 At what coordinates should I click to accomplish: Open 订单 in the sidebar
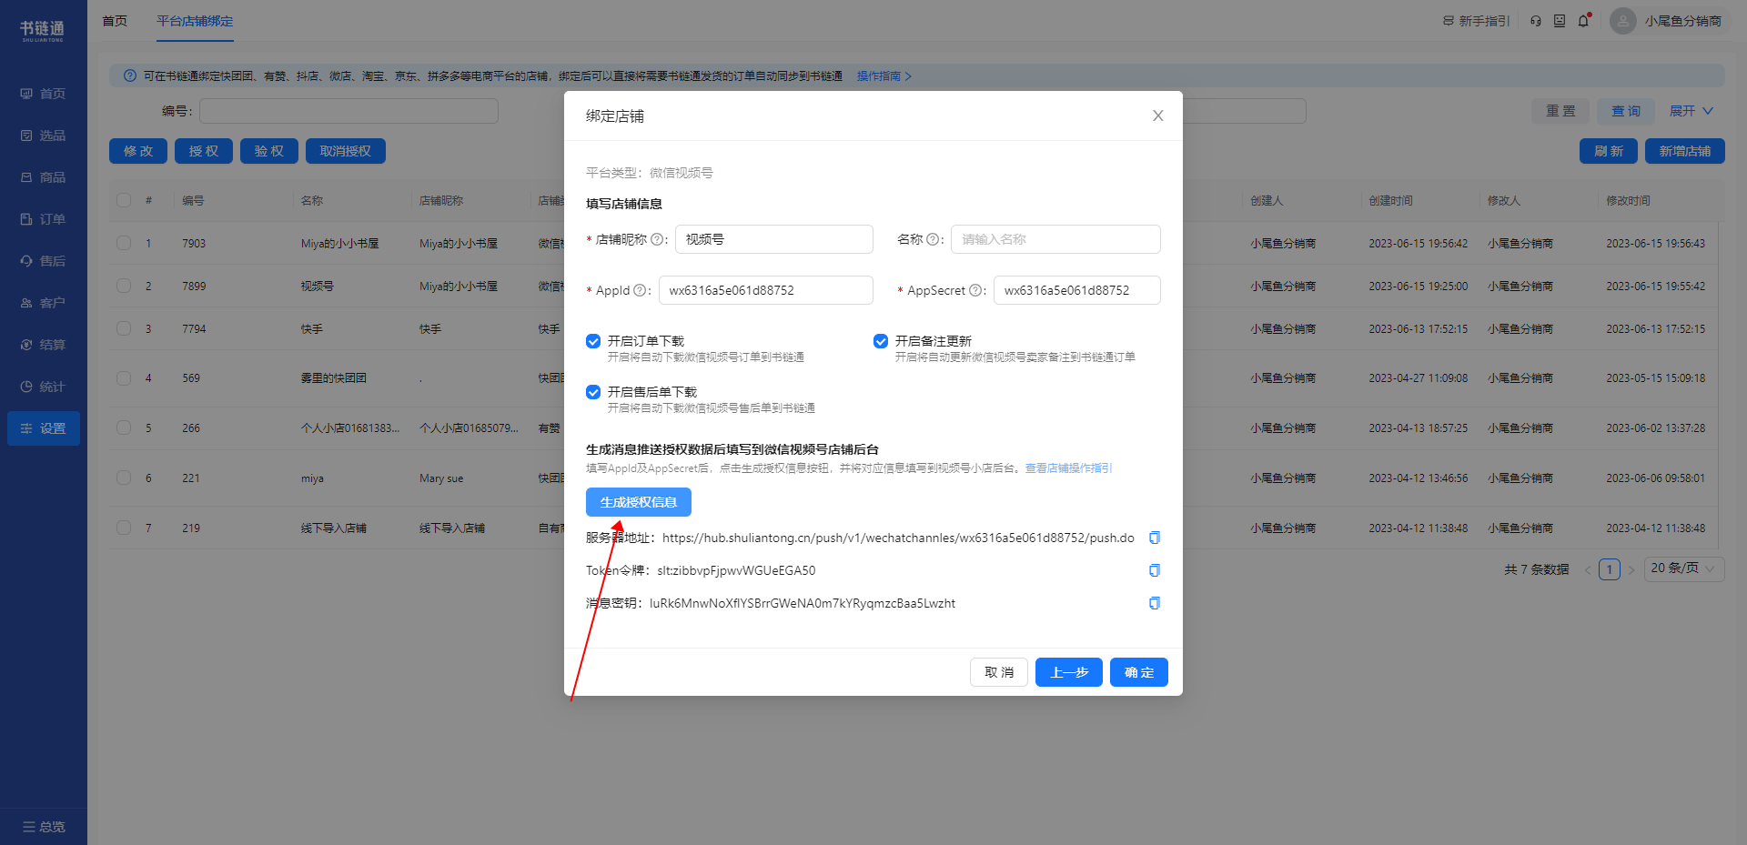(44, 219)
